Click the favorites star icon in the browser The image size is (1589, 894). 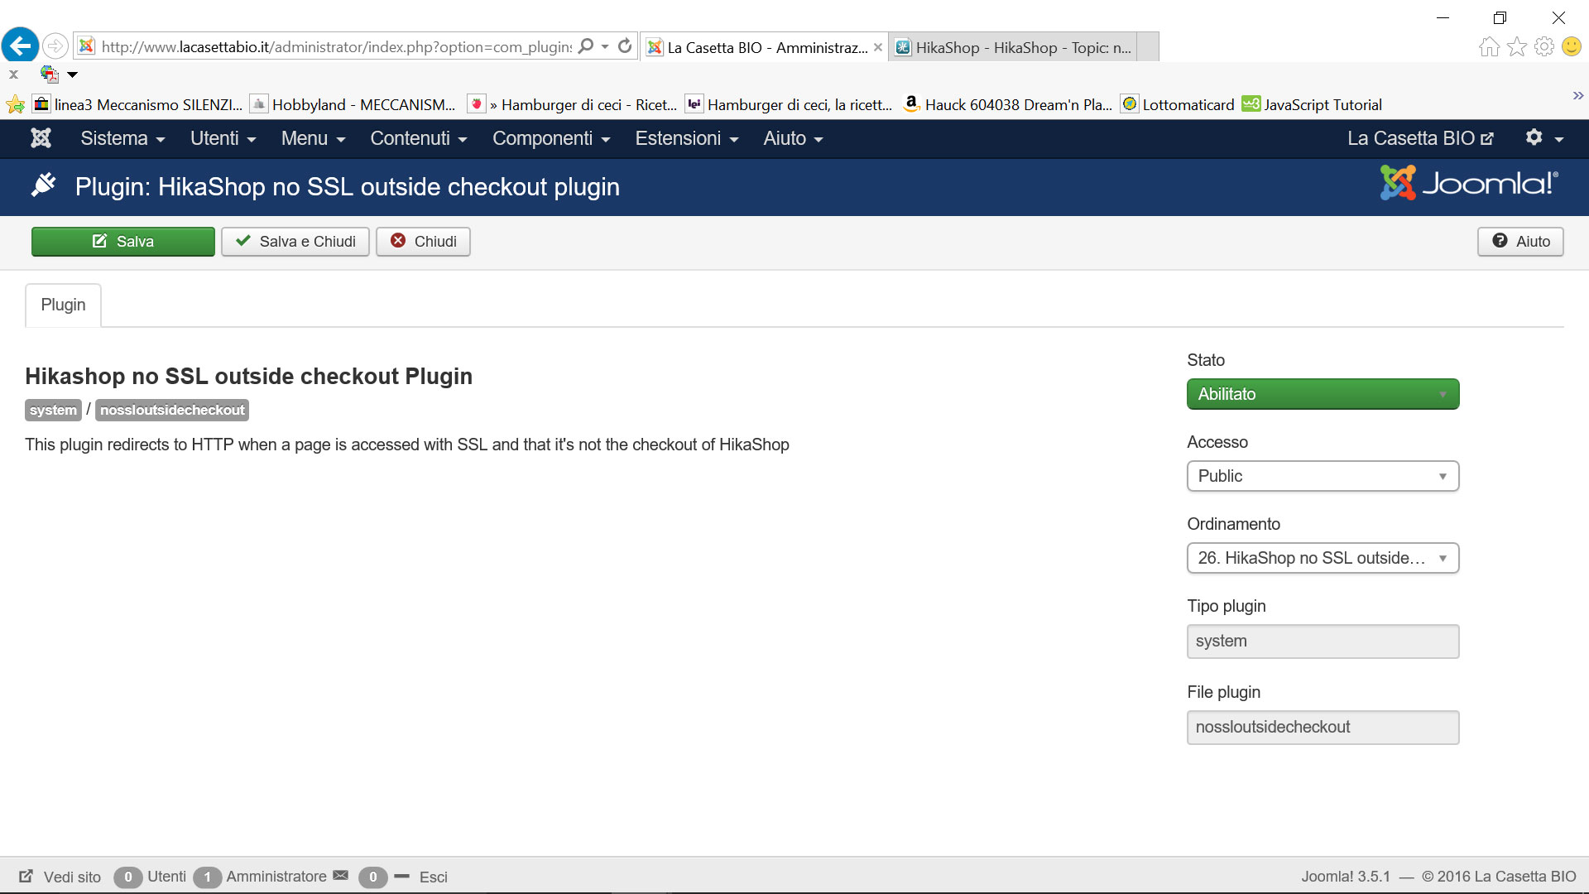coord(1516,46)
